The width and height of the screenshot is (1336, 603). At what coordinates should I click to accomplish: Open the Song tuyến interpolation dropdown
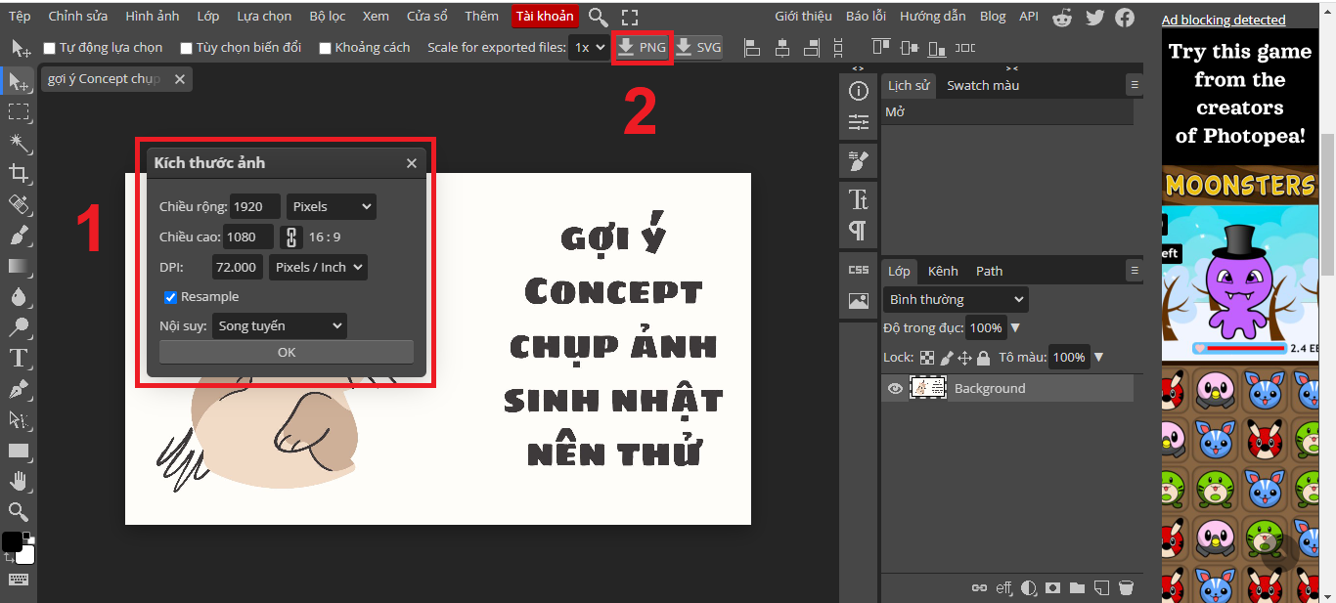coord(280,325)
